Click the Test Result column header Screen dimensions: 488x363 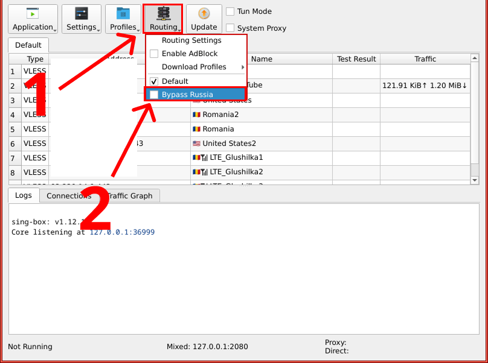point(356,59)
